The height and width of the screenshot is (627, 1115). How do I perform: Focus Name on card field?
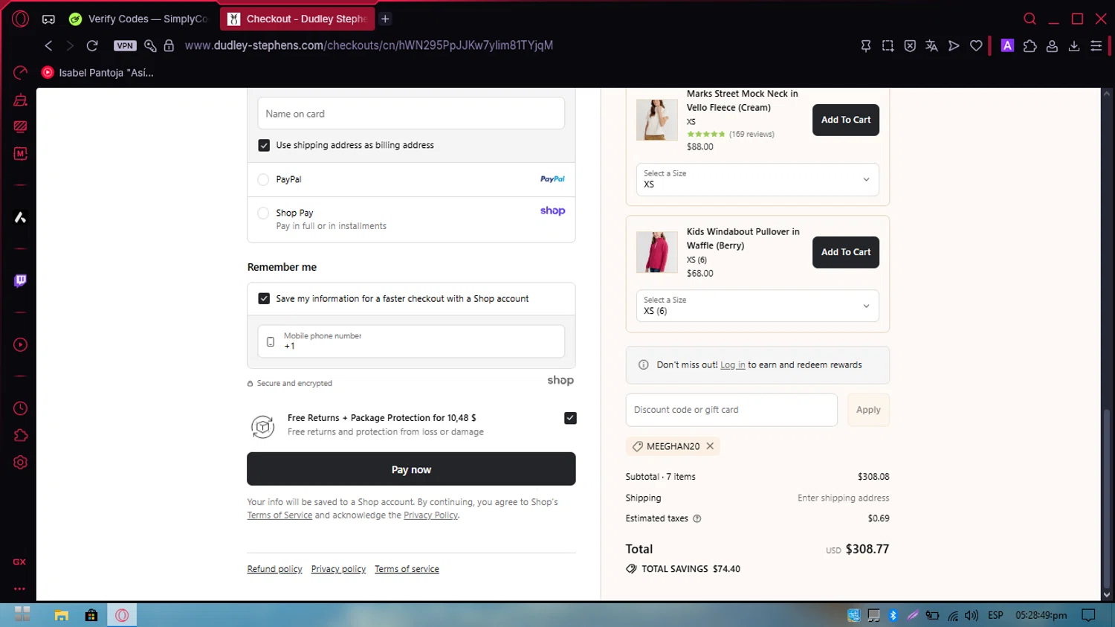pyautogui.click(x=411, y=114)
